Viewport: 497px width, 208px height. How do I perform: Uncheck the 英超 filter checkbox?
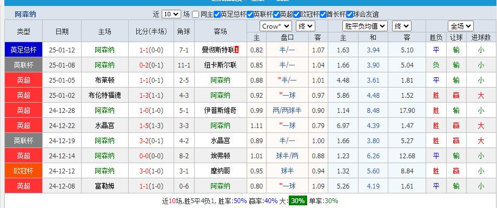[276, 14]
